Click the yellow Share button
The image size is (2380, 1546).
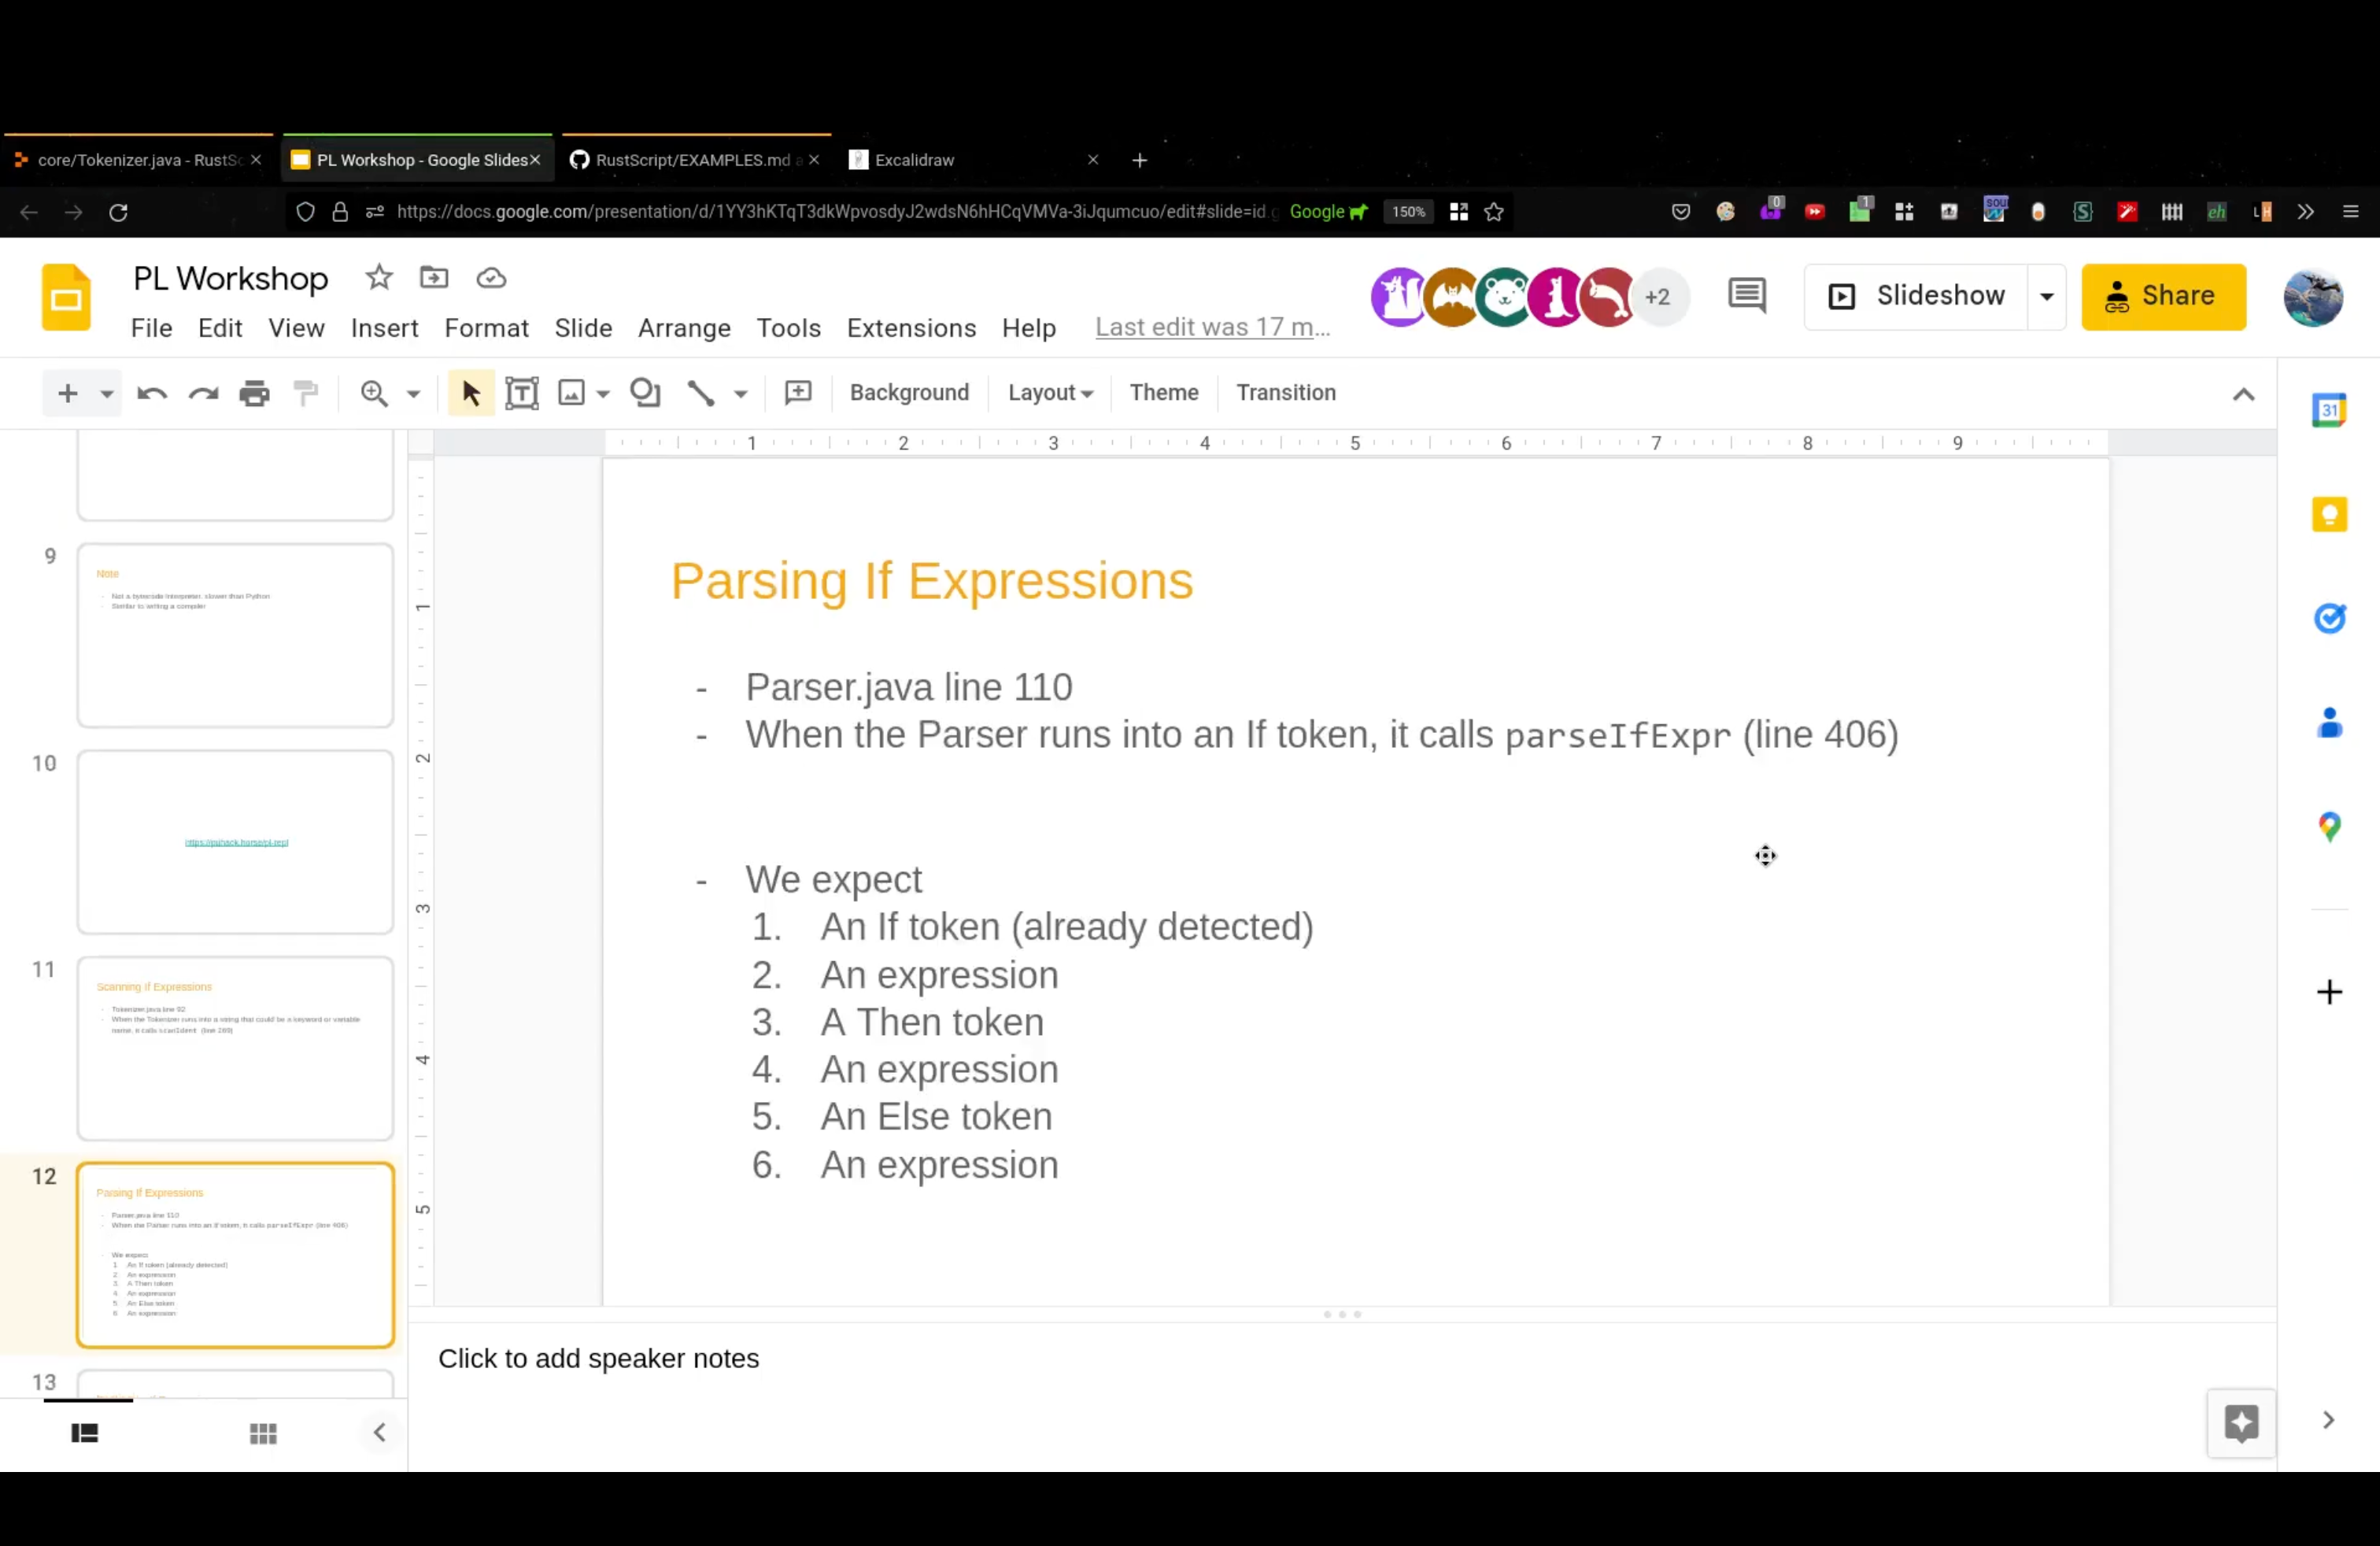[2164, 296]
